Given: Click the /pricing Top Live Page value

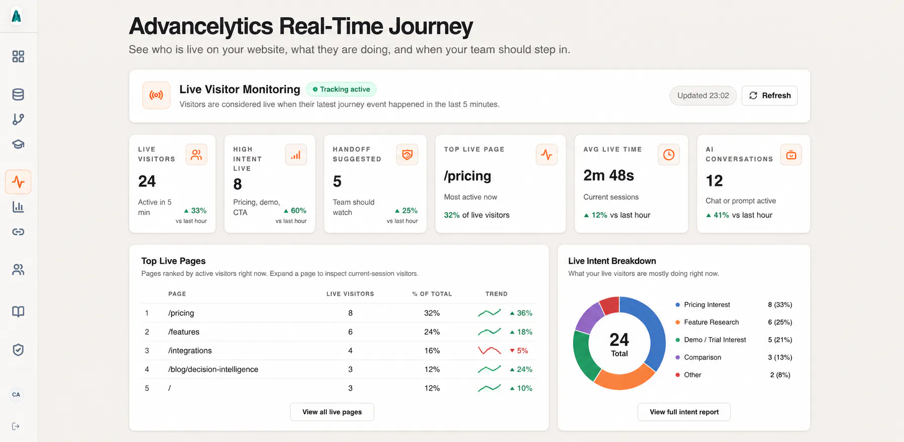Looking at the screenshot, I should [x=468, y=176].
